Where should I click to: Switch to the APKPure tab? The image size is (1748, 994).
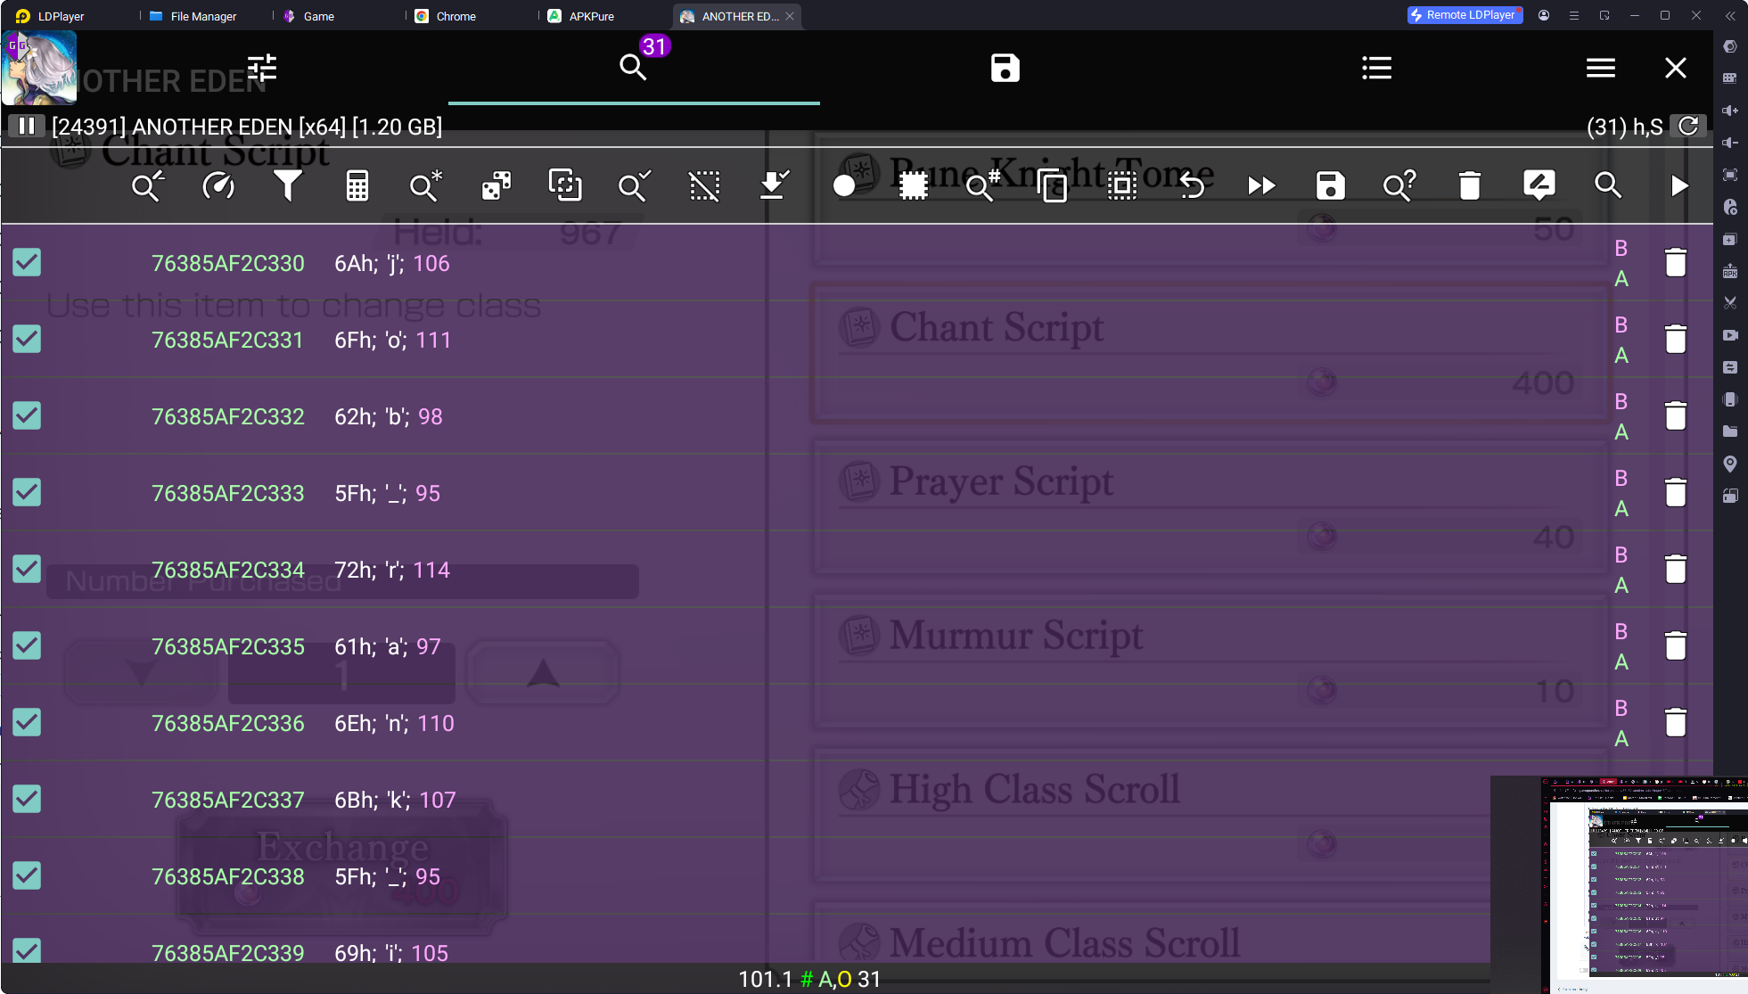click(581, 16)
